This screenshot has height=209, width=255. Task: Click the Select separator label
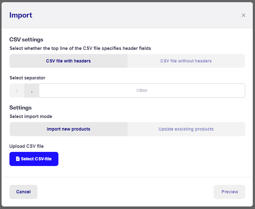[x=27, y=78]
